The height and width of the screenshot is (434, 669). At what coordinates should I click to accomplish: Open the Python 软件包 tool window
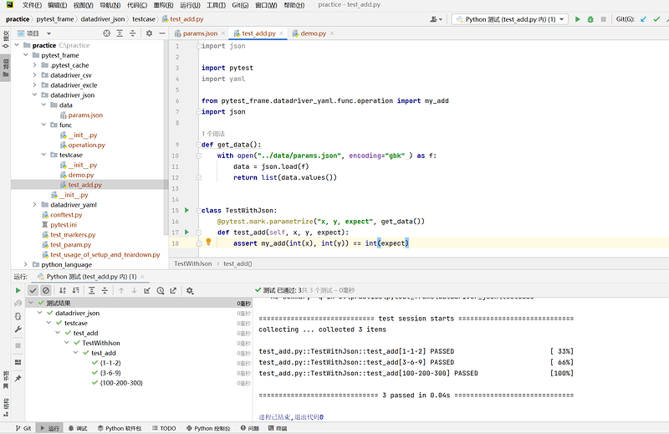pos(119,428)
